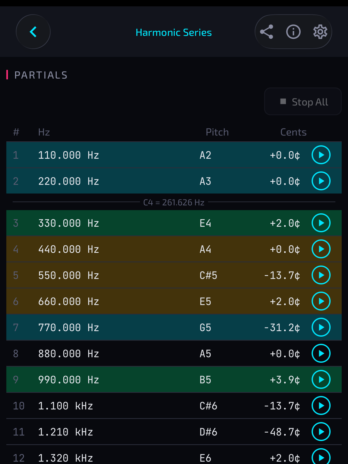This screenshot has width=348, height=464.
Task: Open the share options
Action: click(x=267, y=32)
